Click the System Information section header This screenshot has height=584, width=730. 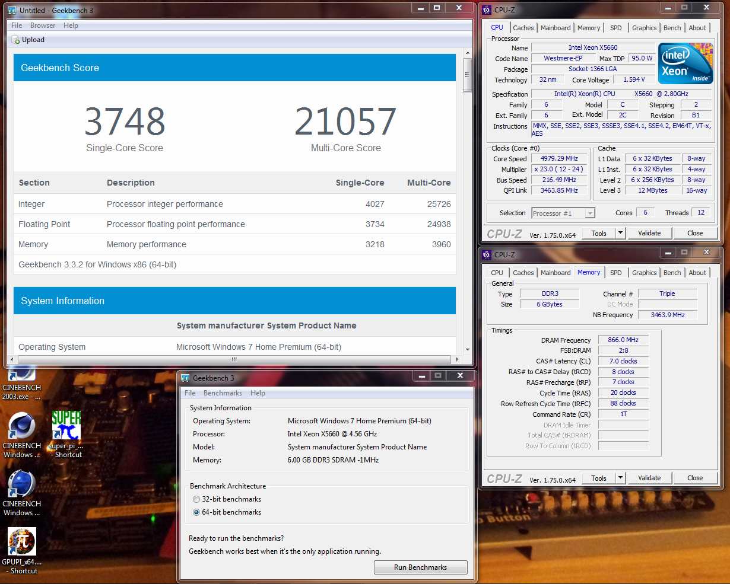coord(235,301)
